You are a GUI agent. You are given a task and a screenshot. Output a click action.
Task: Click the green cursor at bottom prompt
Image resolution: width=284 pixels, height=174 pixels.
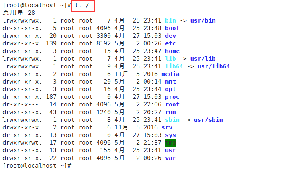tap(76, 166)
